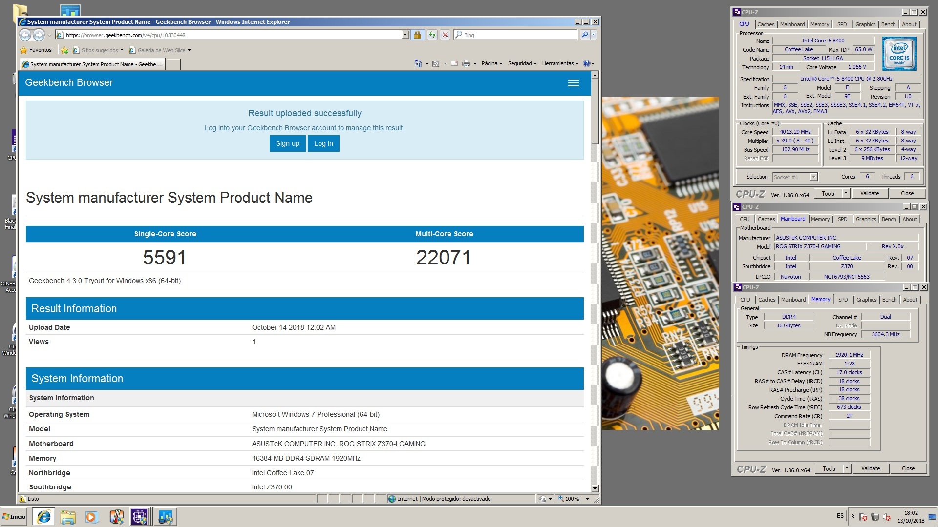Select About tab in bottom CPU-Z window

coord(910,300)
